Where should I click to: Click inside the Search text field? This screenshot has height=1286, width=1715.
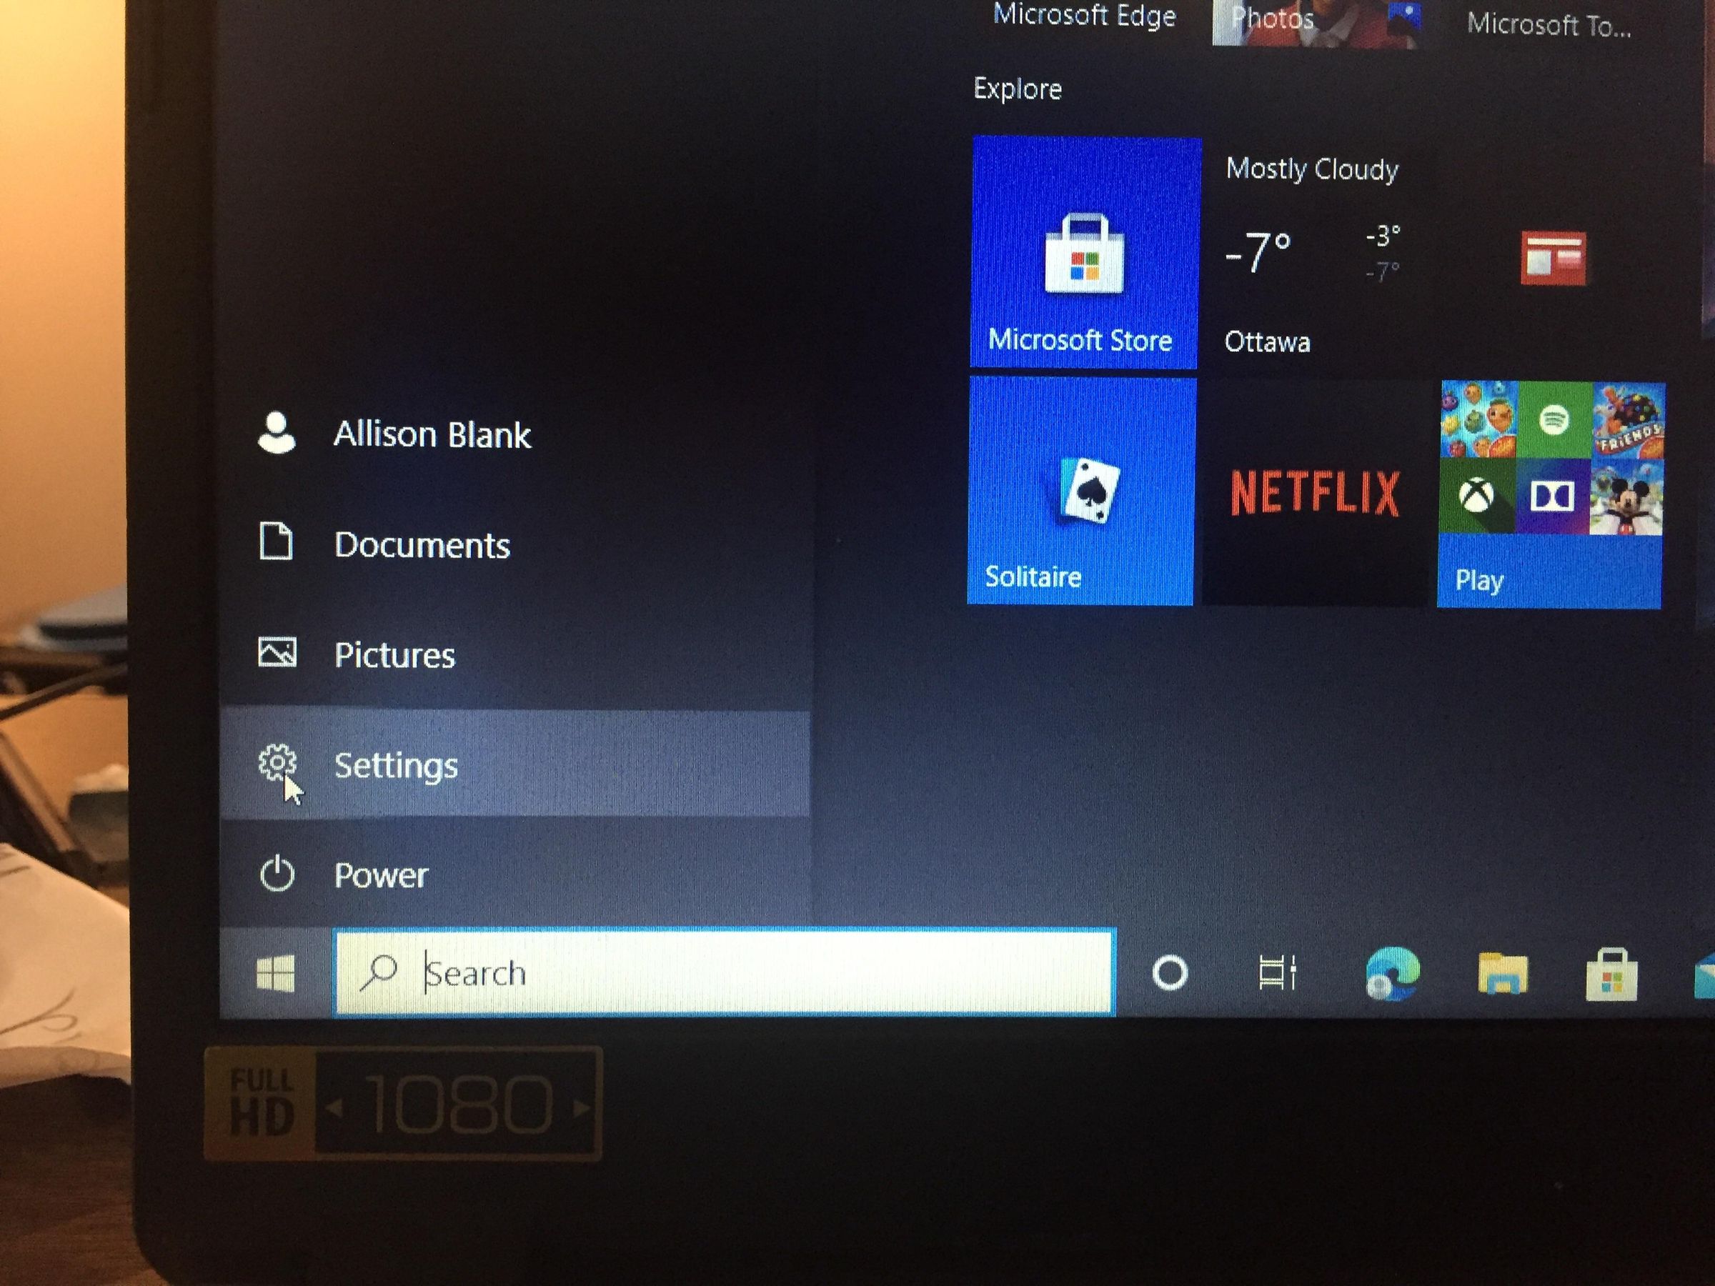pos(725,972)
